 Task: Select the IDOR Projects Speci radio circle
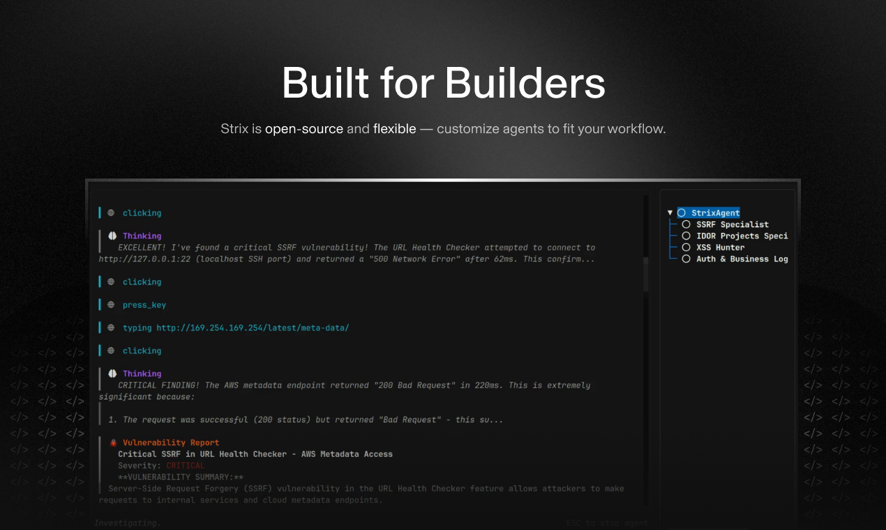(x=686, y=236)
